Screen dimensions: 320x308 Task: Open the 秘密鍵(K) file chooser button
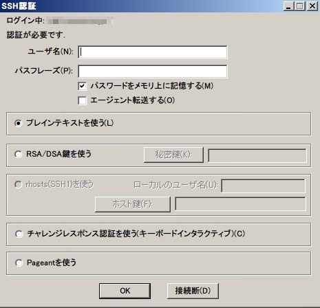click(x=173, y=155)
